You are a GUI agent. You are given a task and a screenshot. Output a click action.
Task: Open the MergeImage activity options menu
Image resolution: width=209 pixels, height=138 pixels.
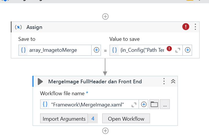pyautogui.click(x=164, y=81)
